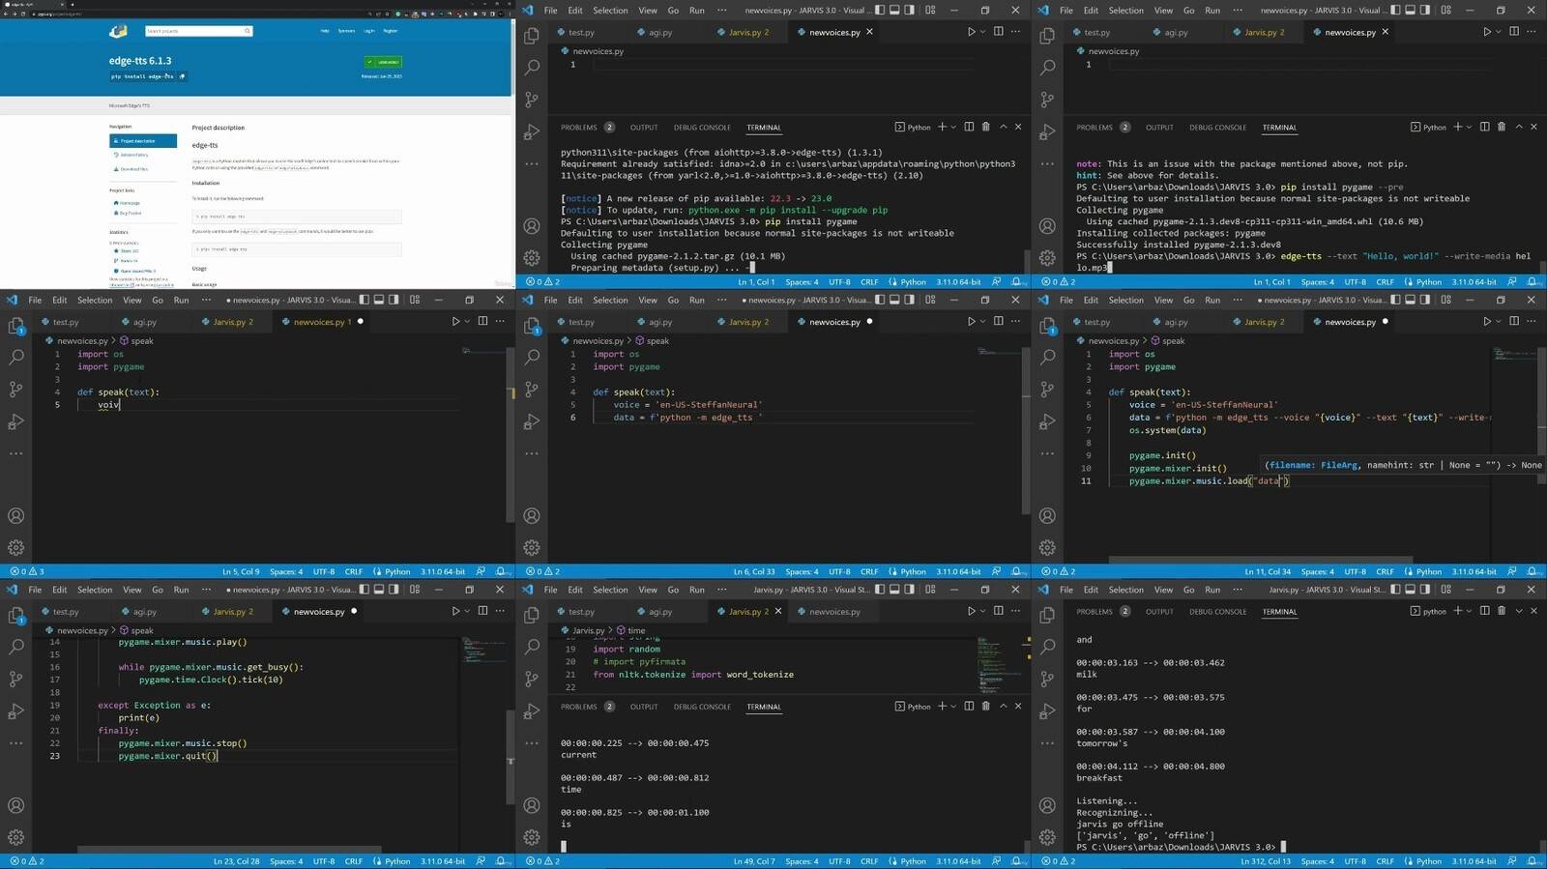Toggle panel layout in 'Hello, world!' window title bar
Viewport: 1547px width, 869px height.
point(1411,10)
